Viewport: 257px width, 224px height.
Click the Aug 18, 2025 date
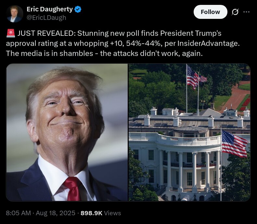tap(56, 213)
